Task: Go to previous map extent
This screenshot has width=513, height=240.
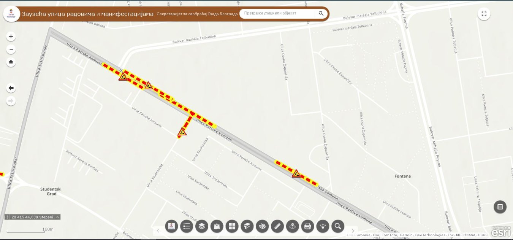Action: click(x=11, y=88)
